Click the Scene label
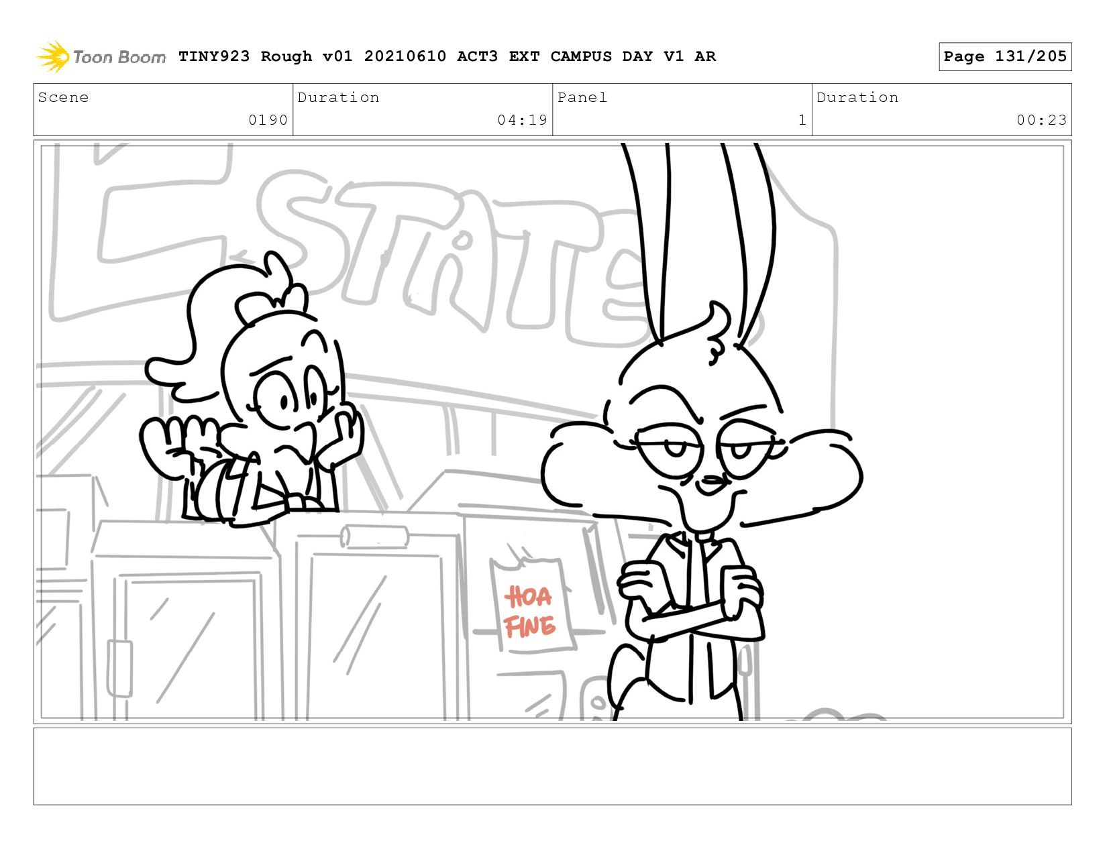 coord(63,97)
